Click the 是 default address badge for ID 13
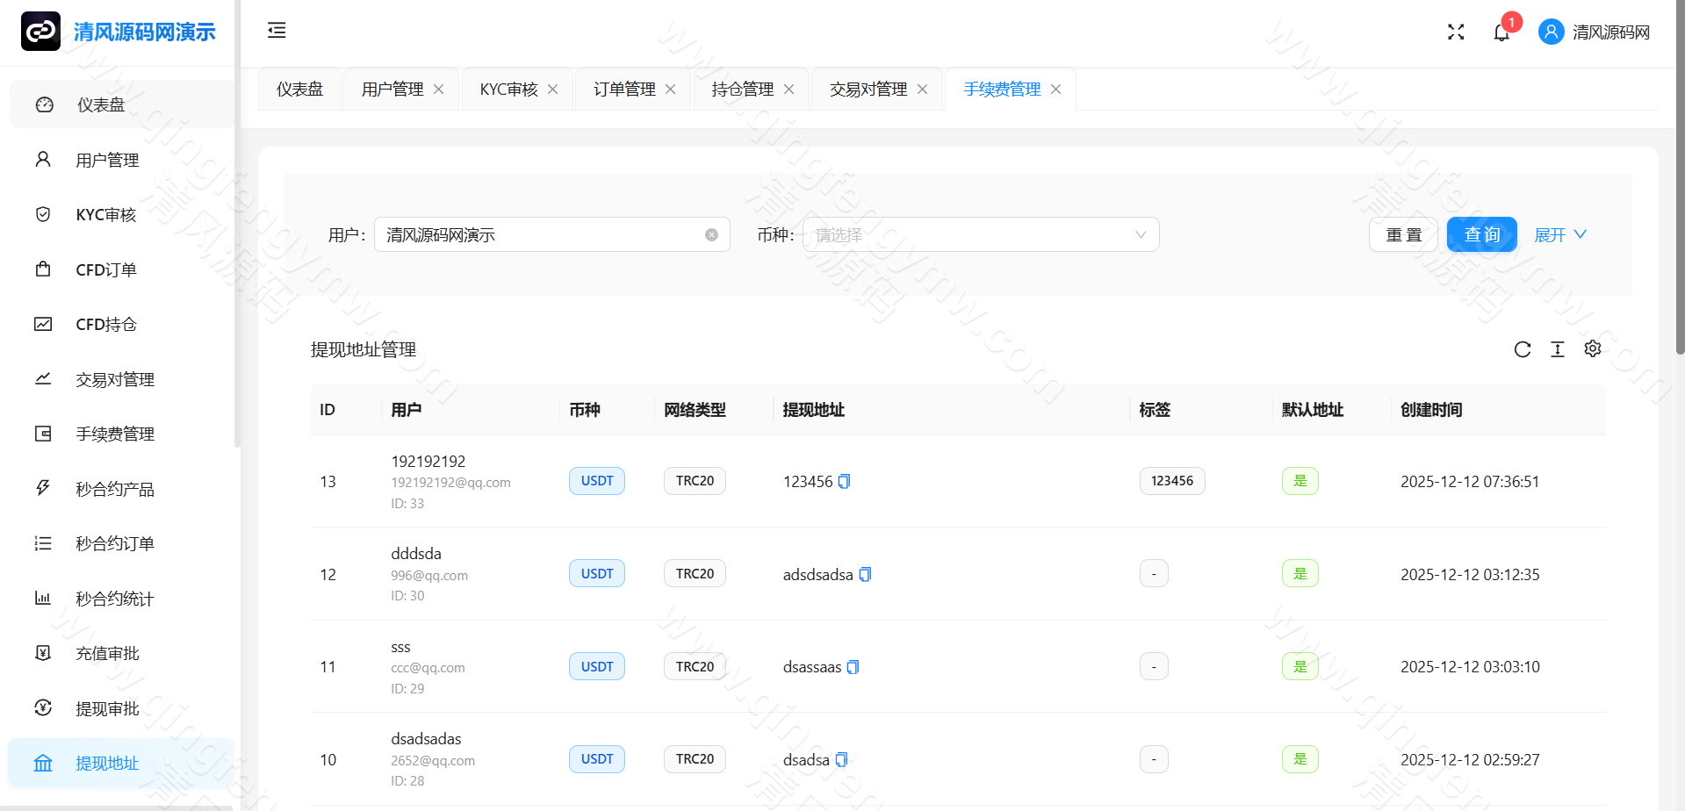The image size is (1685, 811). [x=1300, y=481]
